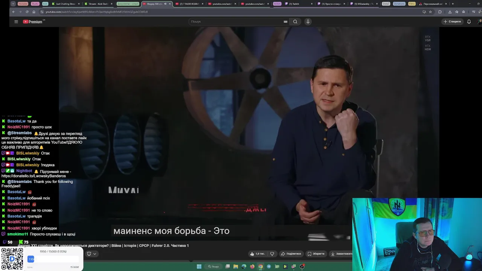Image resolution: width=482 pixels, height=271 pixels.
Task: Dislike the video with thumbs down
Action: [x=272, y=254]
